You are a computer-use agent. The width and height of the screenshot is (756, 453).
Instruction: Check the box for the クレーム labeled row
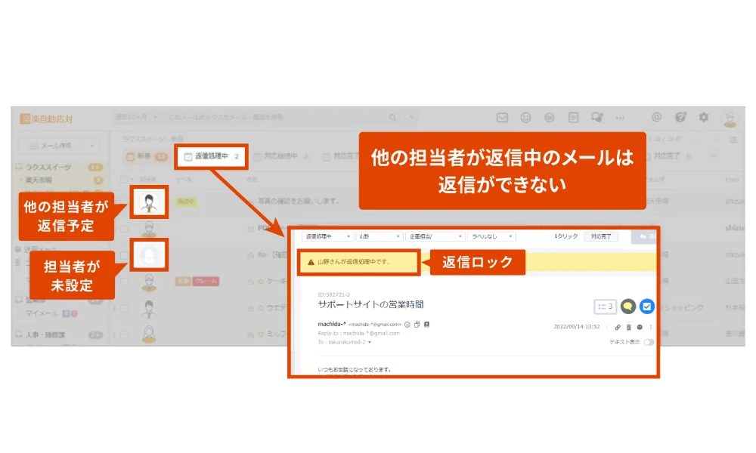click(125, 282)
